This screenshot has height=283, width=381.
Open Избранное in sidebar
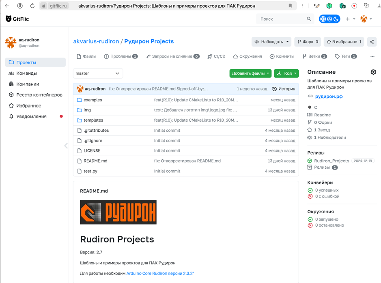[x=35, y=105]
